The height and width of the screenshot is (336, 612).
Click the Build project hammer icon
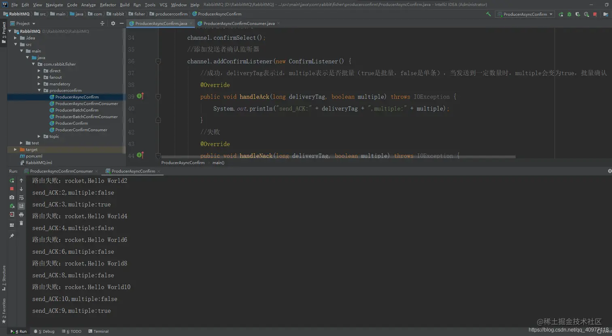489,14
